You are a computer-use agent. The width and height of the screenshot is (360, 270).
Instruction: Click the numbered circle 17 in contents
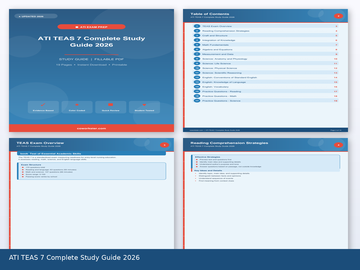tap(197, 101)
